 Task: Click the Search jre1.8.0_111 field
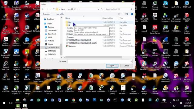pos(119,9)
